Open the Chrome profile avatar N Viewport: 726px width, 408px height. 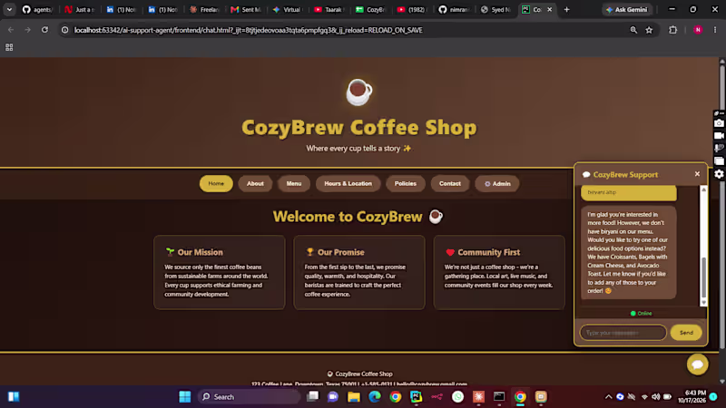pyautogui.click(x=698, y=30)
